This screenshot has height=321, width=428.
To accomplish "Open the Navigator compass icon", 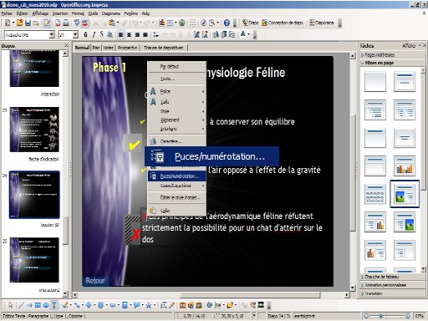I will tap(204, 23).
